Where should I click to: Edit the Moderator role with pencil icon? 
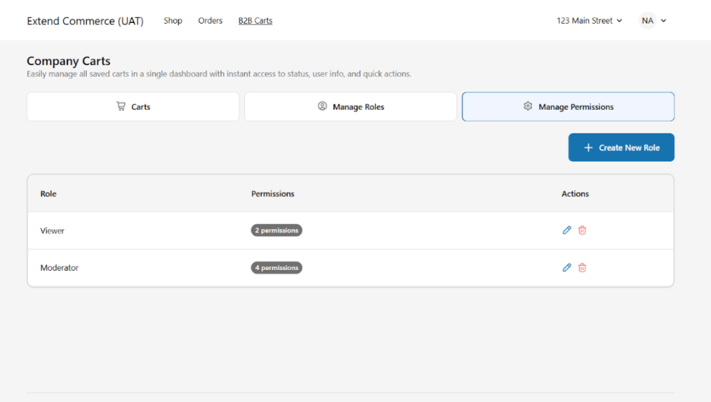pos(567,267)
